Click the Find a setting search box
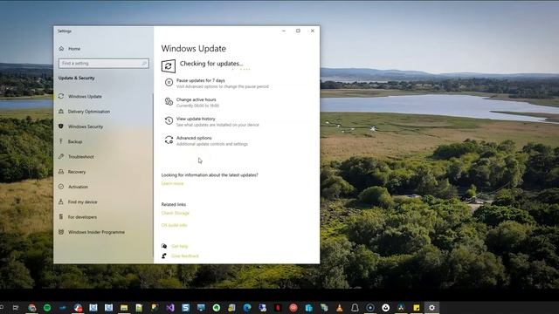This screenshot has height=314, width=559. (x=104, y=64)
